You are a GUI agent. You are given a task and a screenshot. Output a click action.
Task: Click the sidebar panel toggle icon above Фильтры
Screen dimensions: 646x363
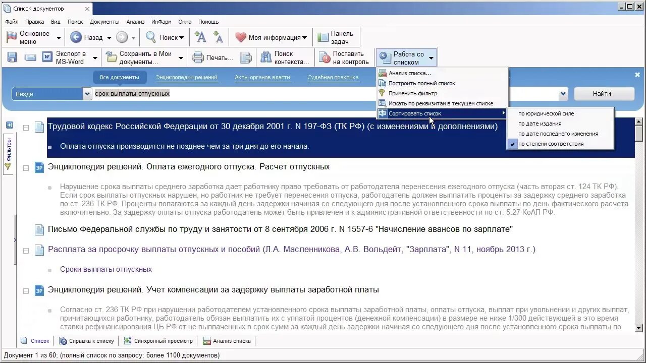[9, 125]
